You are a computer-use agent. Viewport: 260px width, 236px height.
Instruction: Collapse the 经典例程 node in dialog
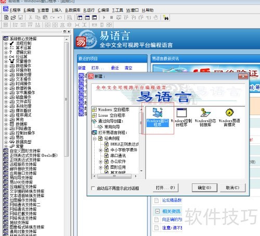[x=95, y=139]
